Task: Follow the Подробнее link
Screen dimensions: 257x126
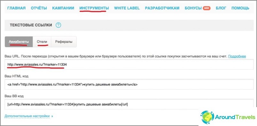Action: 237,56
